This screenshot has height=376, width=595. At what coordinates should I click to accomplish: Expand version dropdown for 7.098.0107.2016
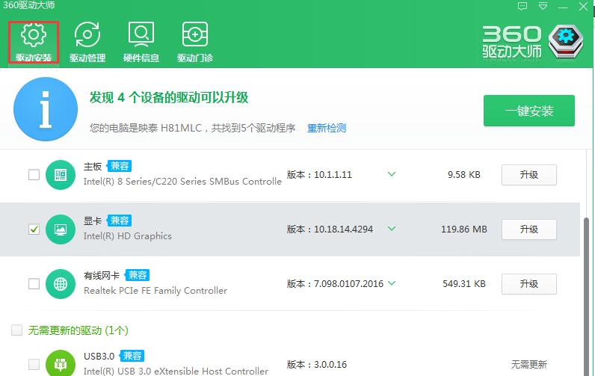(x=392, y=283)
